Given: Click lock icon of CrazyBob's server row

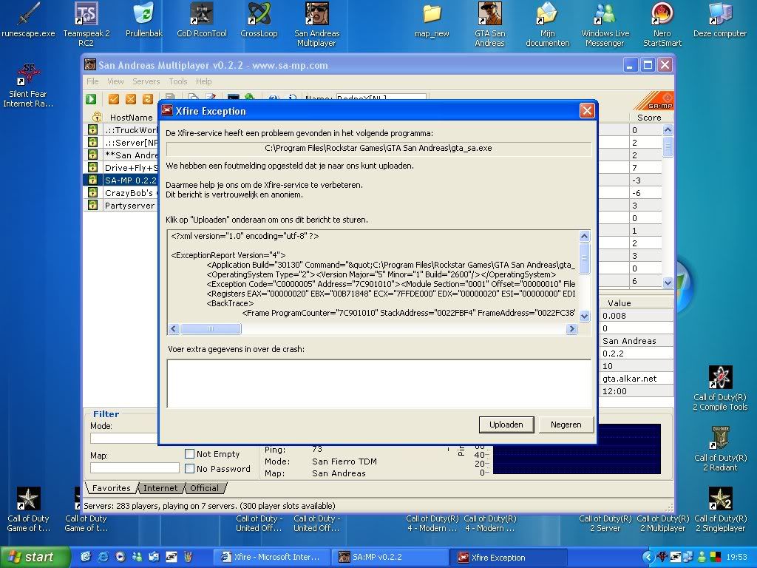Looking at the screenshot, I should [x=92, y=192].
